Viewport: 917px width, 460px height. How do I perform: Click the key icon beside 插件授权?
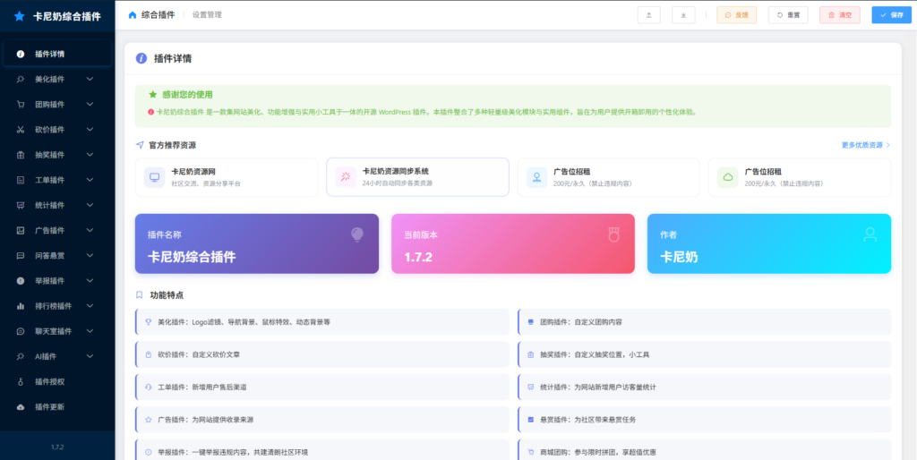click(x=21, y=381)
